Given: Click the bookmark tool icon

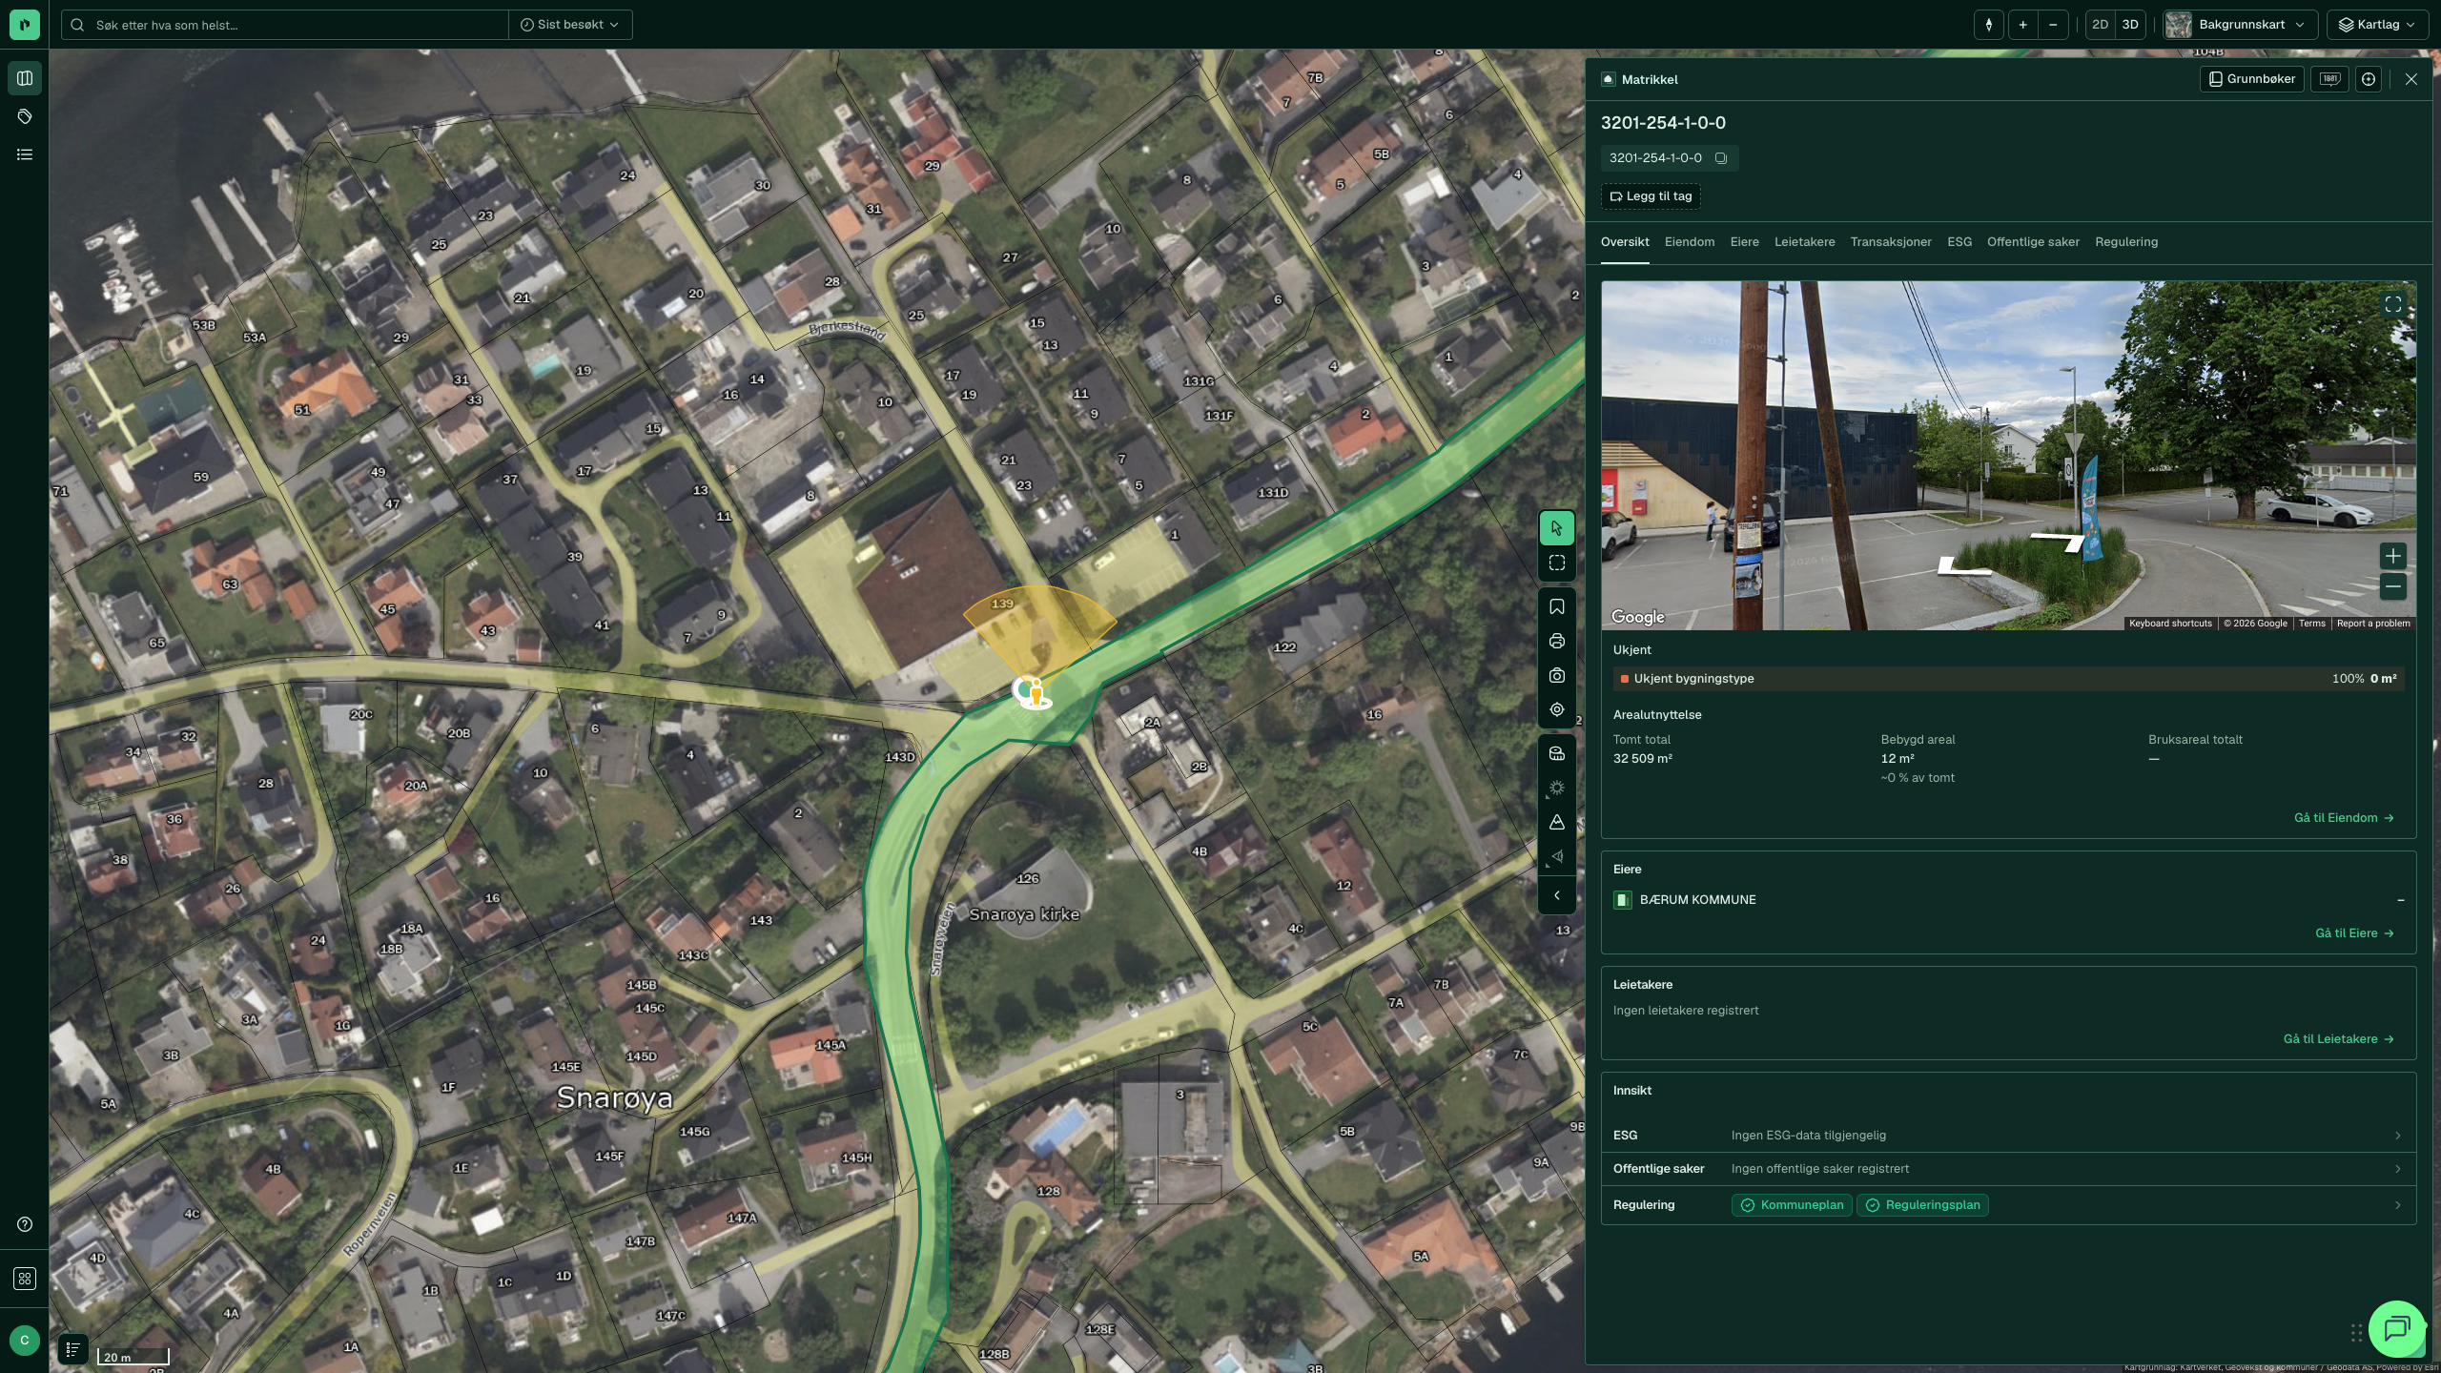Looking at the screenshot, I should [x=1556, y=606].
